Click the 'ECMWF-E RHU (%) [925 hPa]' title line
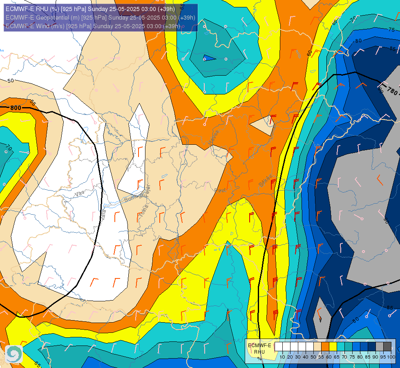 (x=90, y=9)
